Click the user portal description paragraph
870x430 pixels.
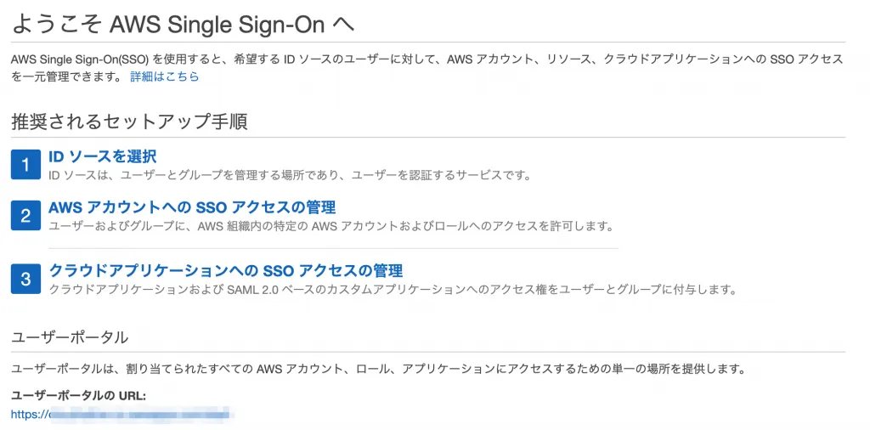pyautogui.click(x=378, y=369)
